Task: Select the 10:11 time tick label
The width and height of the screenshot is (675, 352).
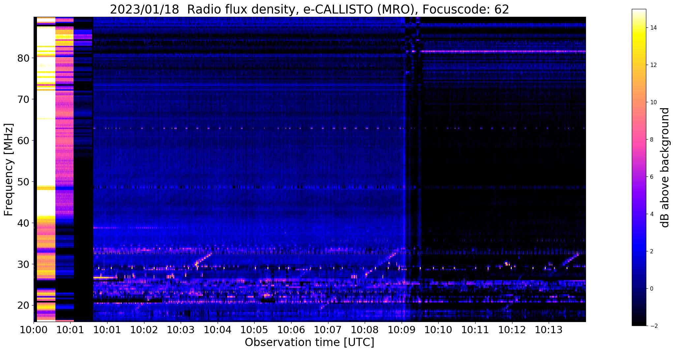Action: tap(475, 330)
